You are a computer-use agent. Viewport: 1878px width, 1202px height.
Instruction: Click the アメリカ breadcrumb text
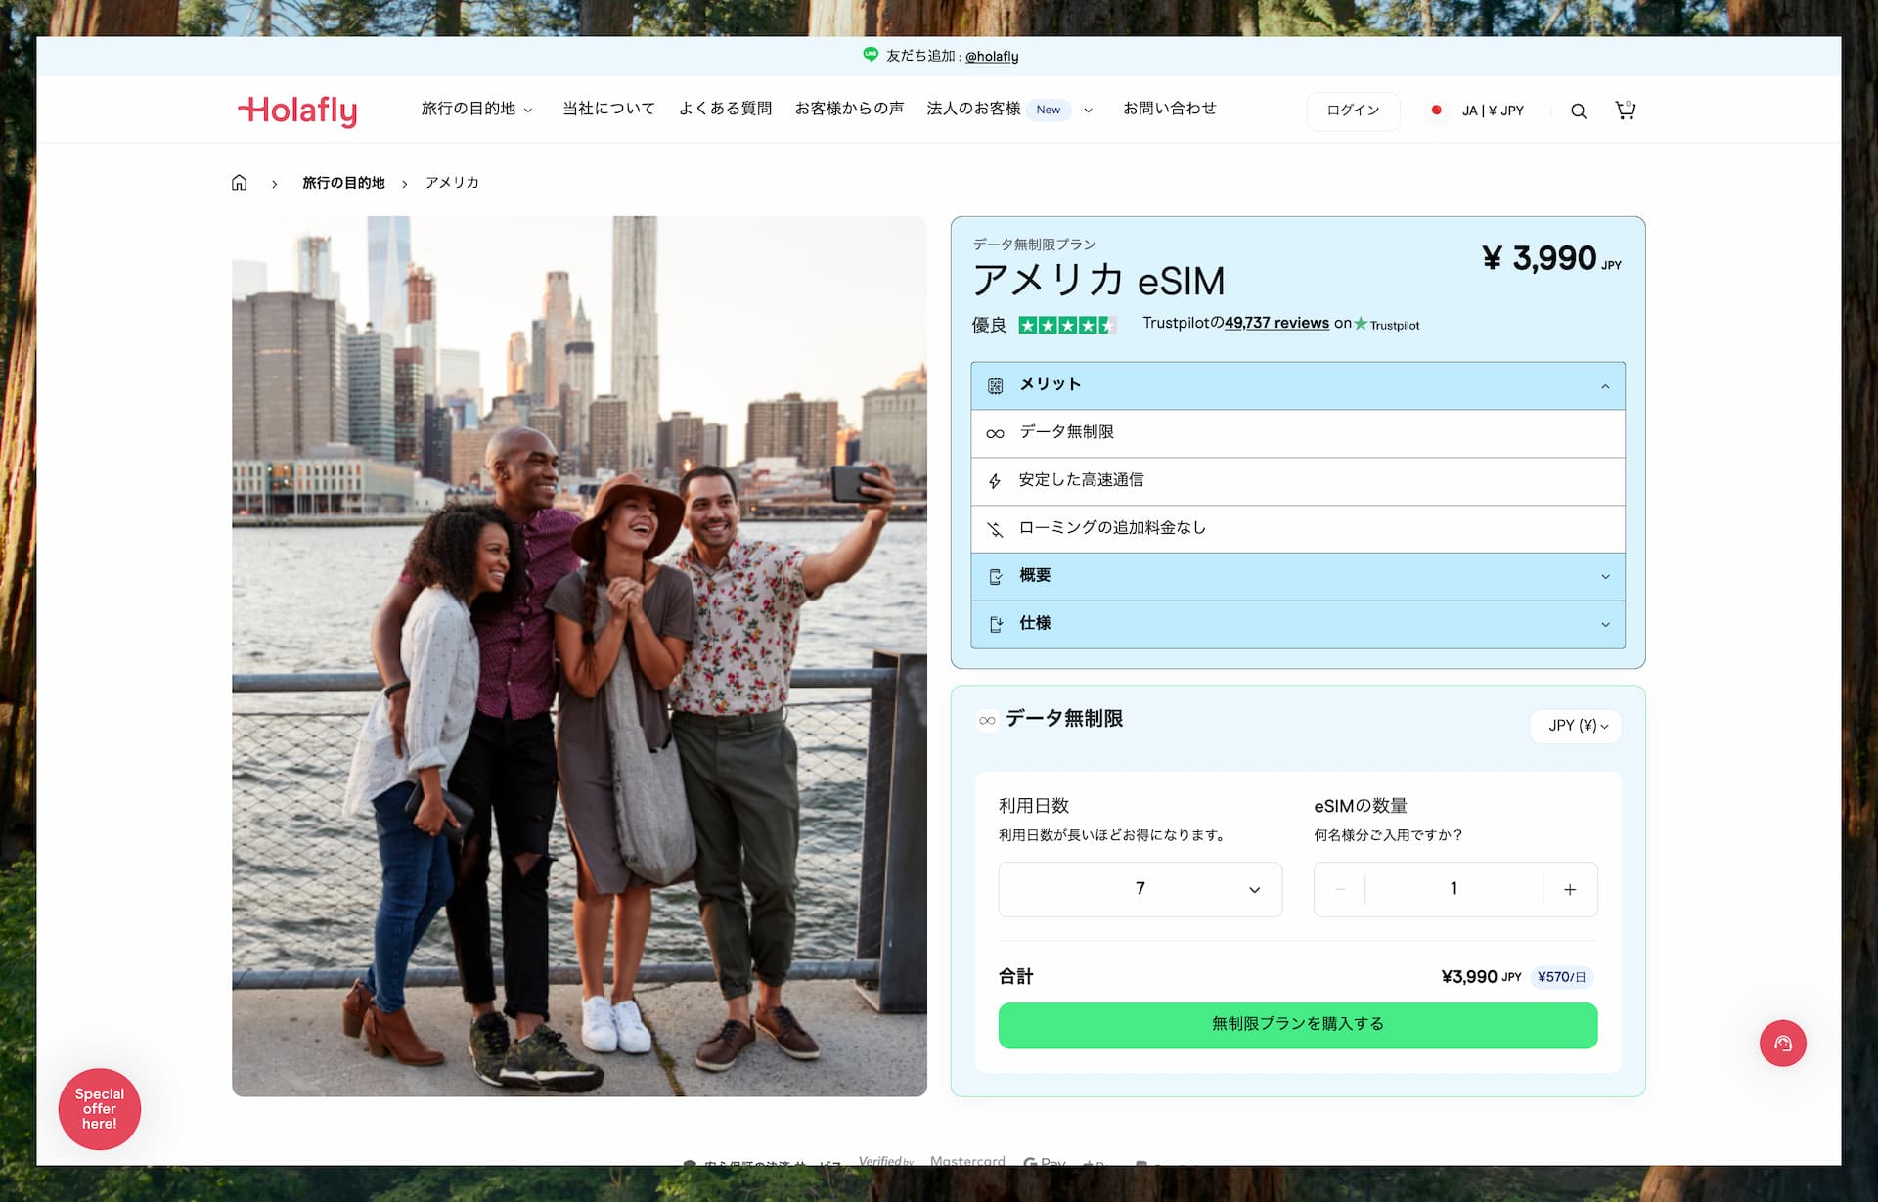(x=452, y=183)
